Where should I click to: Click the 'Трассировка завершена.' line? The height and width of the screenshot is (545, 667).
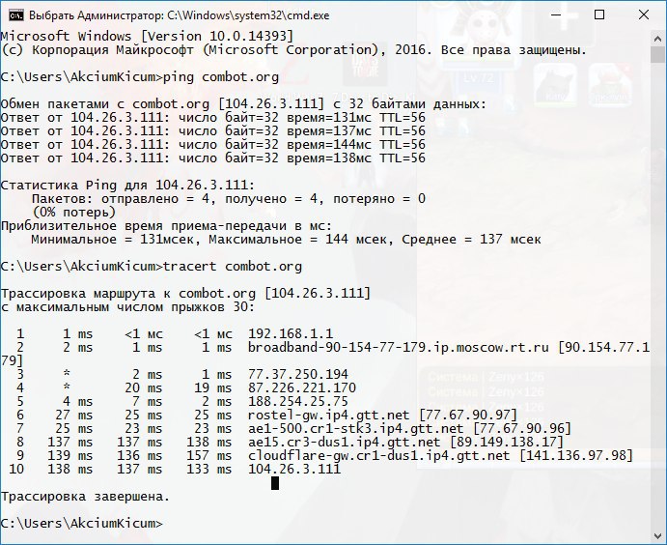85,497
